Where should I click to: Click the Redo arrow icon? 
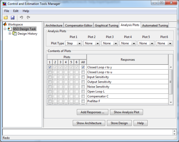28,18
